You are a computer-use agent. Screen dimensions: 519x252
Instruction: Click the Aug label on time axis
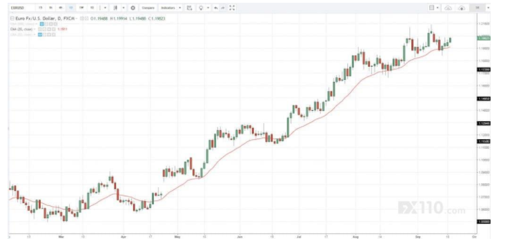356,237
